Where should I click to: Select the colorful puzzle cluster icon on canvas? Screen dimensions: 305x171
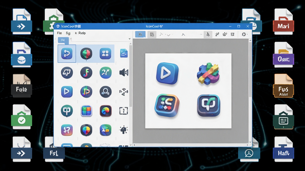[208, 74]
